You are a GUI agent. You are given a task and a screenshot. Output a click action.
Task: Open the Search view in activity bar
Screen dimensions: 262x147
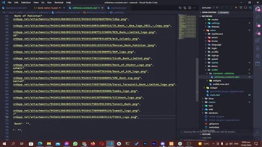tap(257, 17)
